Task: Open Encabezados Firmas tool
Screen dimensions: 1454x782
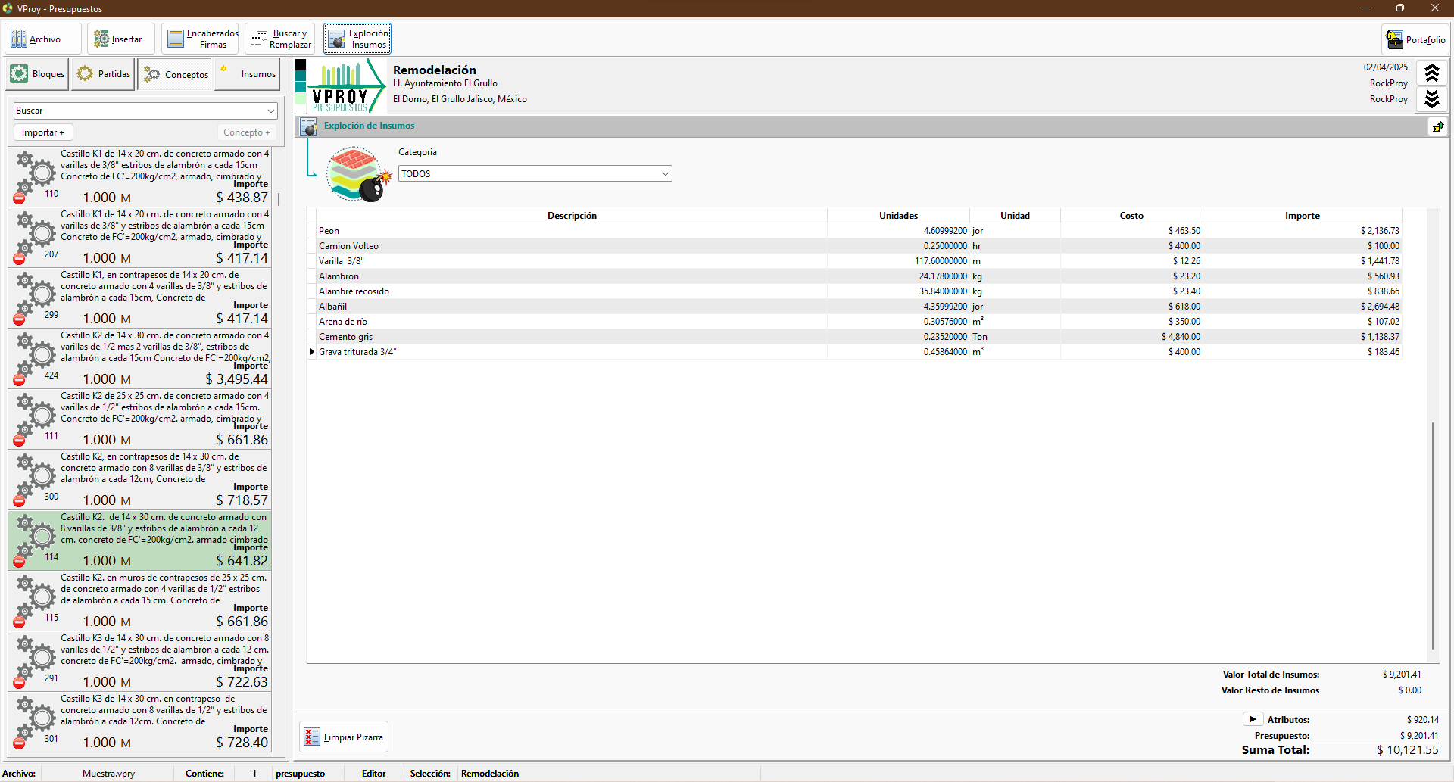Action: tap(200, 39)
